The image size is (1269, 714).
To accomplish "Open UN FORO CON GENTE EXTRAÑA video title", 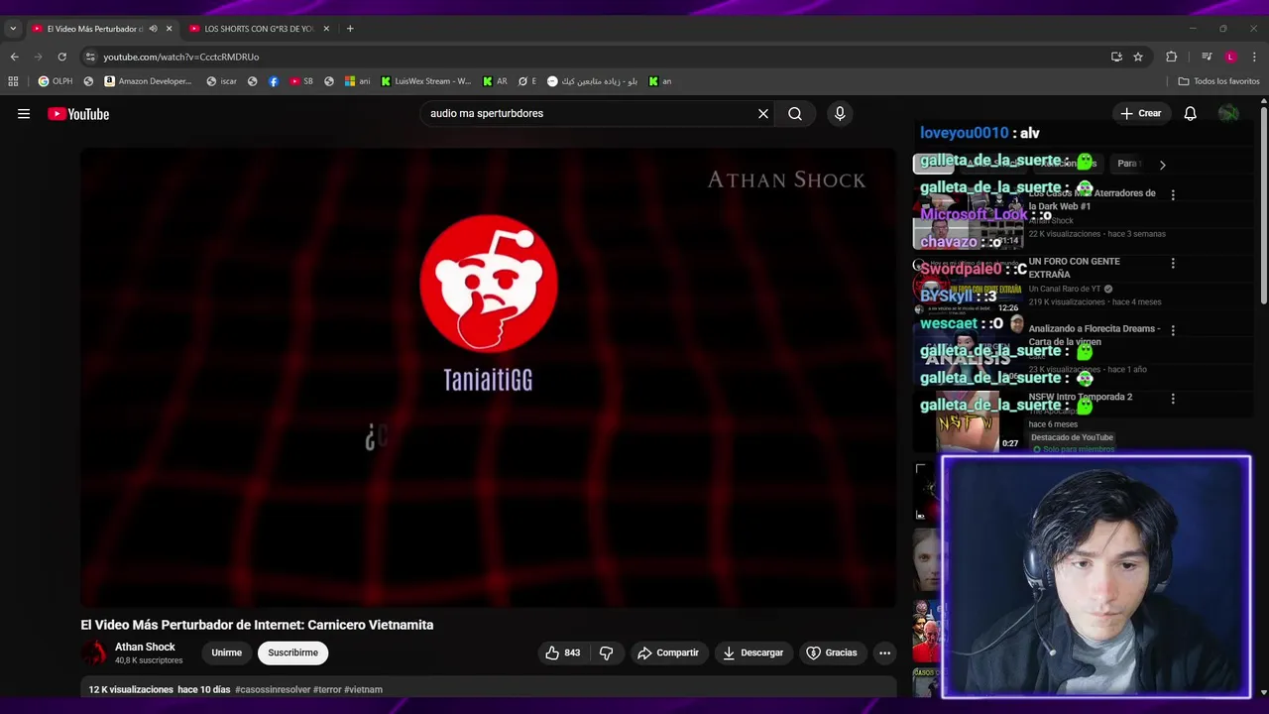I will point(1075,268).
